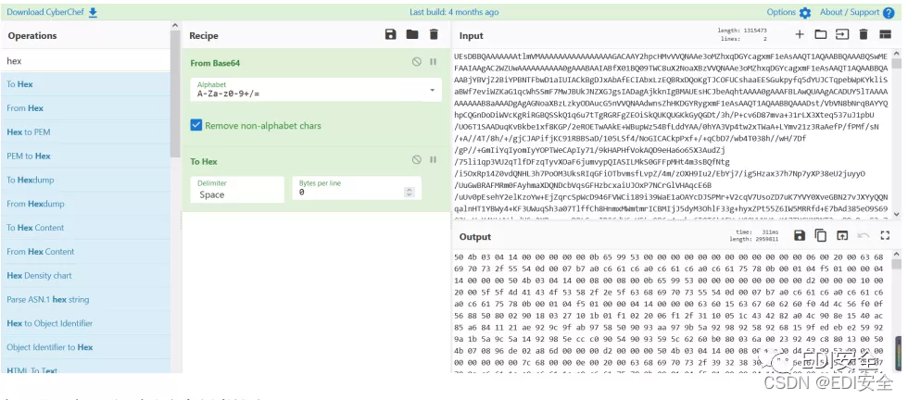
Task: Replace input with output icon
Action: tap(842, 235)
